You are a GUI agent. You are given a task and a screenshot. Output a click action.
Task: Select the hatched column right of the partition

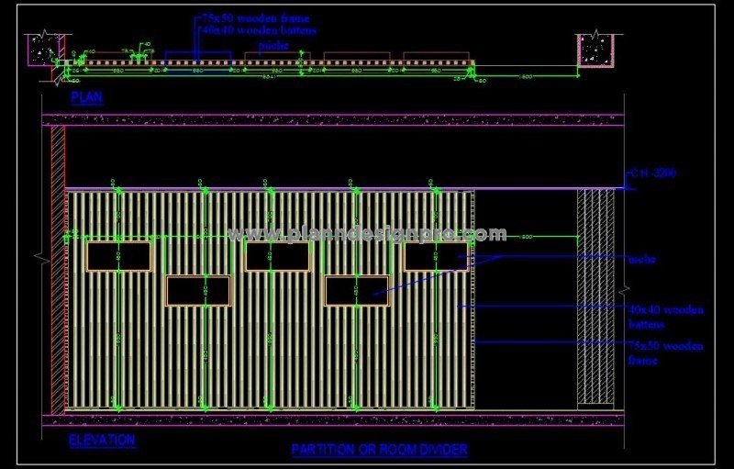coord(595,296)
